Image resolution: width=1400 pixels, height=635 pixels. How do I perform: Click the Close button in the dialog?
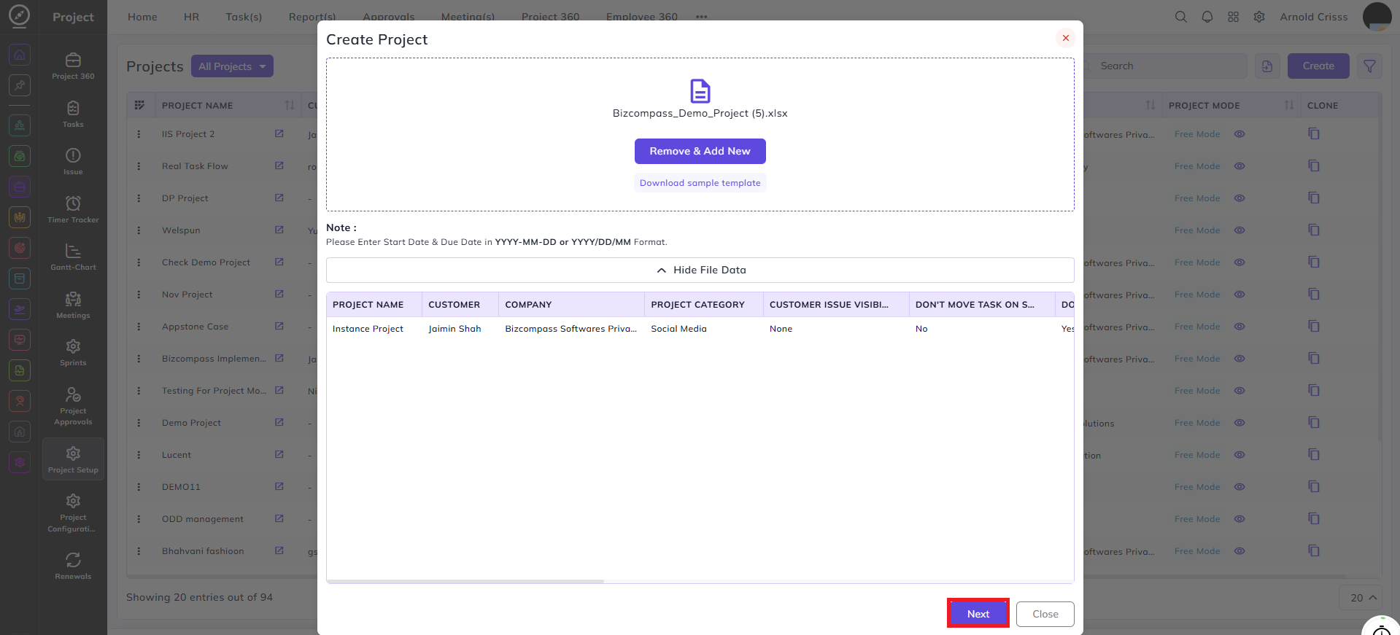[x=1045, y=614]
